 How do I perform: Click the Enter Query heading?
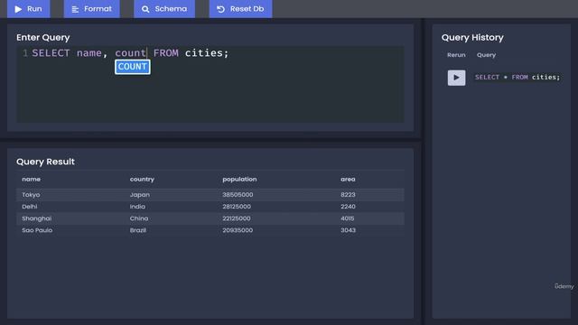click(x=42, y=38)
